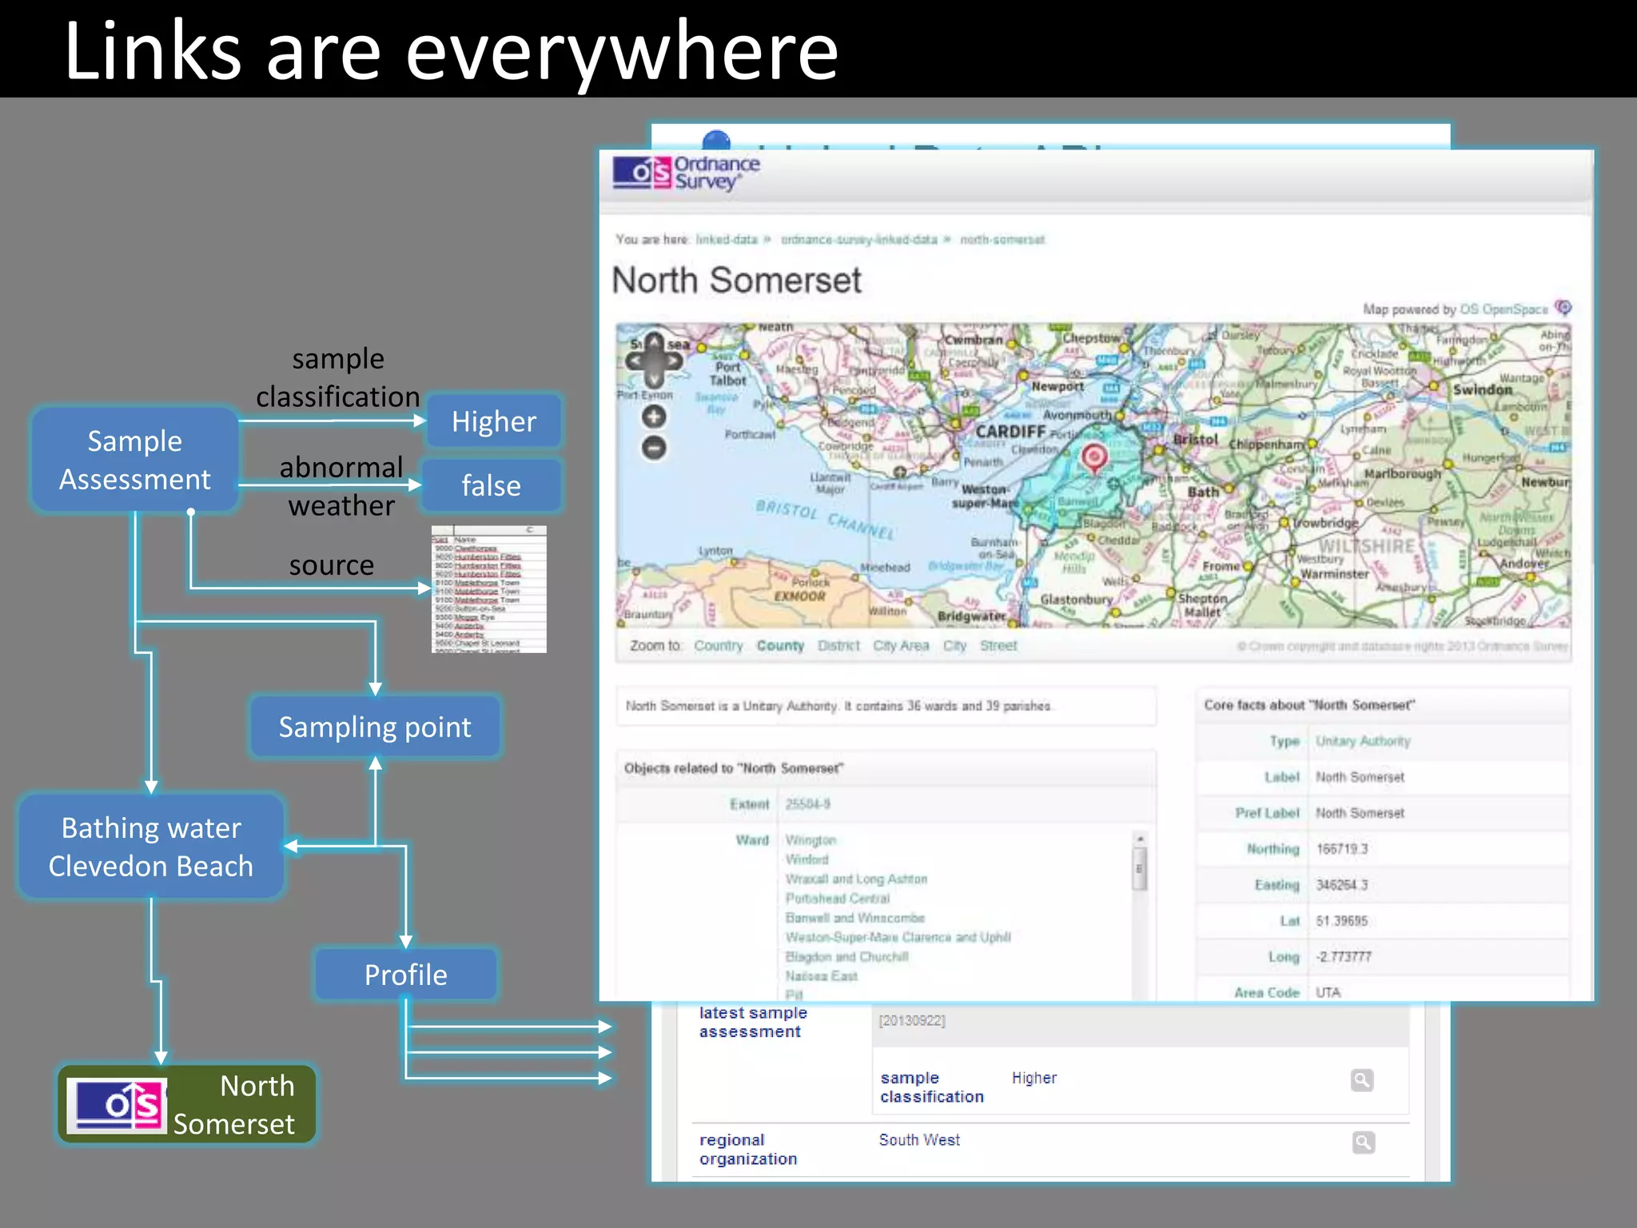This screenshot has height=1228, width=1637.
Task: Click the regional organization property label
Action: click(x=748, y=1150)
